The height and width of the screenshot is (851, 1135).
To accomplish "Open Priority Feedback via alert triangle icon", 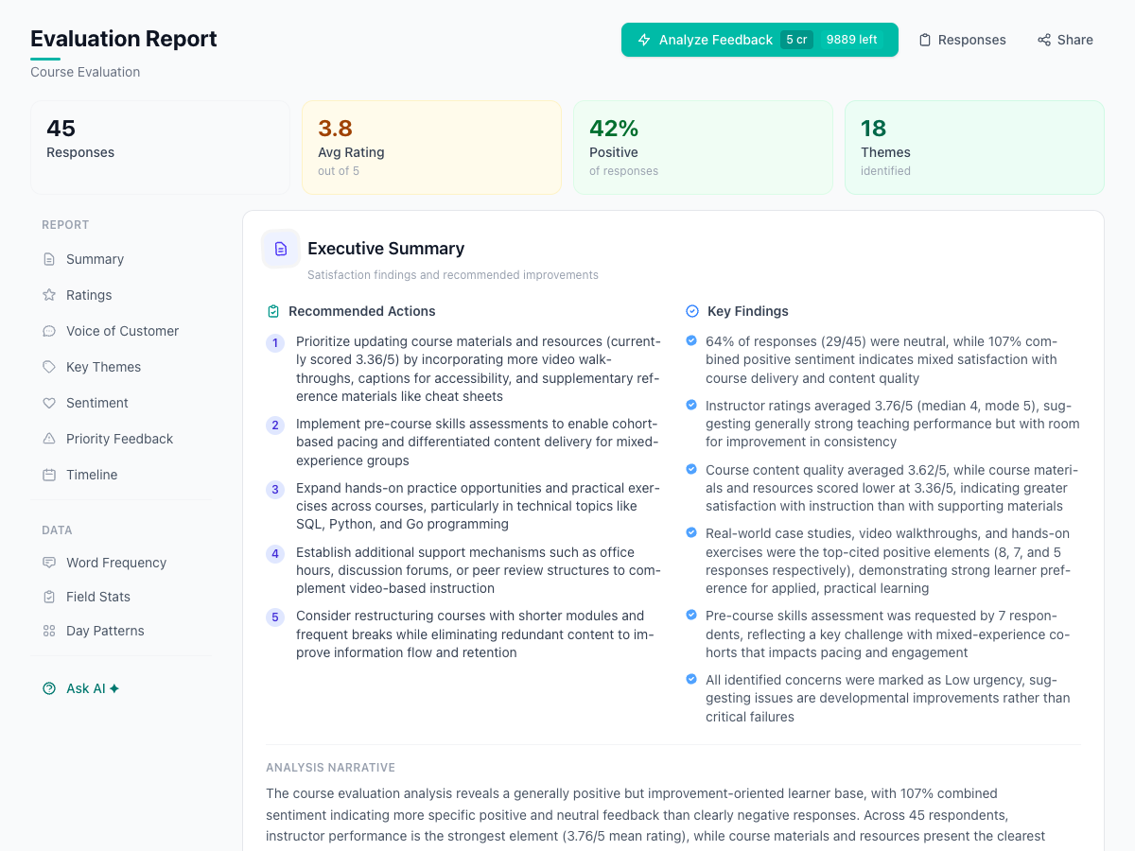I will [49, 438].
